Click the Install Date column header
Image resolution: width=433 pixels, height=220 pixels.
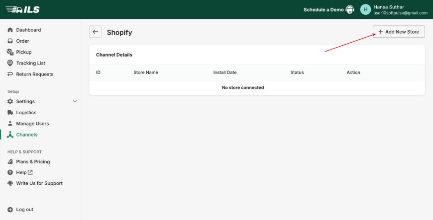225,73
